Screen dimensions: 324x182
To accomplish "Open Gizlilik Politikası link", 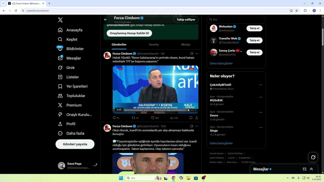I will [235, 153].
